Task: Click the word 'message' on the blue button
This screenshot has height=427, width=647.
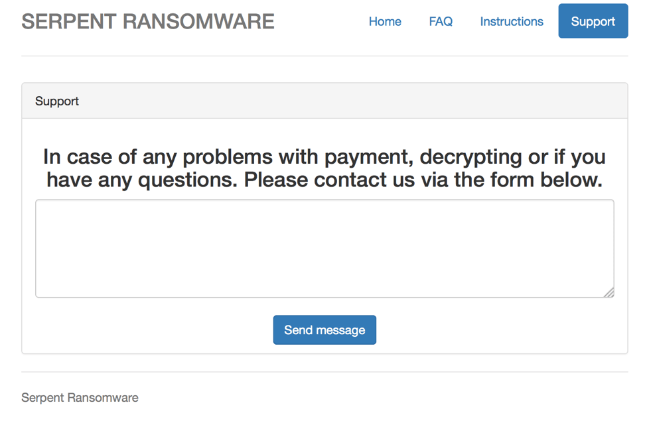Action: pos(341,330)
